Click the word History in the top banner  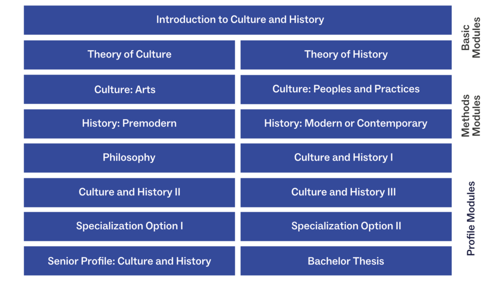point(306,20)
